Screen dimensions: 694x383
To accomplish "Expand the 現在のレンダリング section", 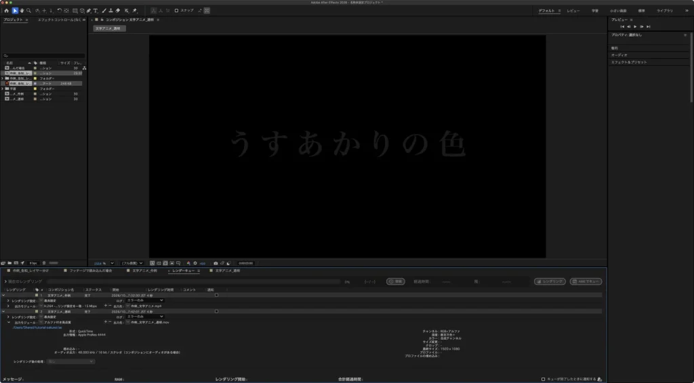I will (5, 281).
